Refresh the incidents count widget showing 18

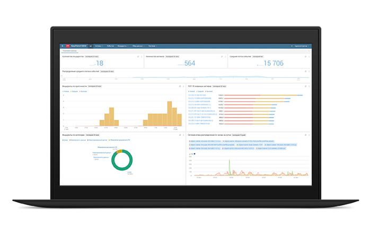pyautogui.click(x=138, y=57)
